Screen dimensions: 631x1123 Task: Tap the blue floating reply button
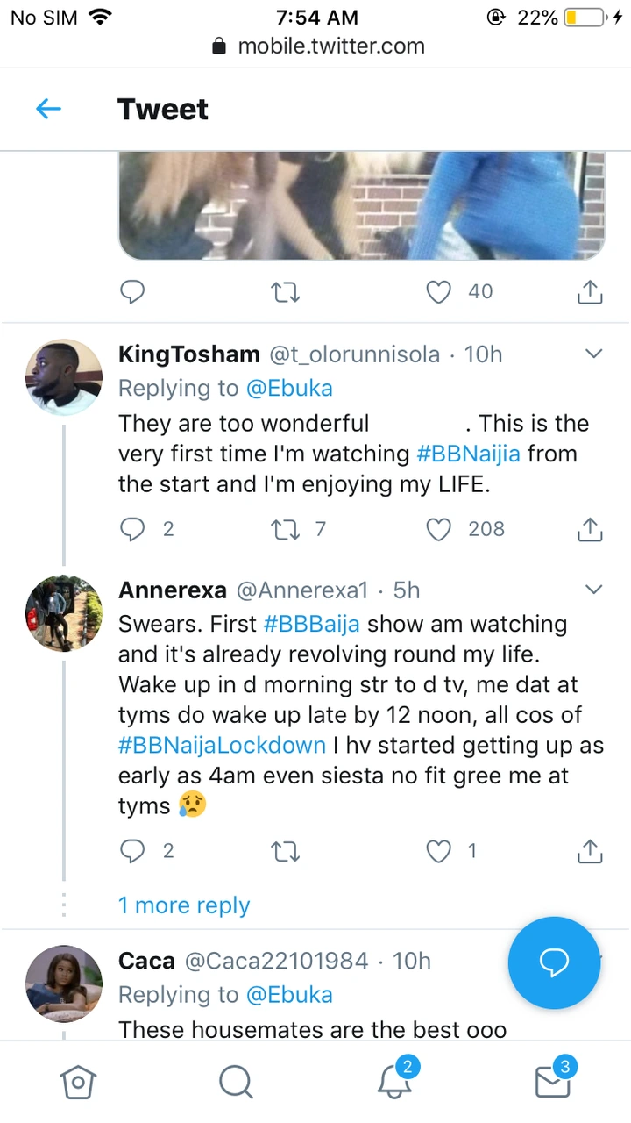(554, 962)
